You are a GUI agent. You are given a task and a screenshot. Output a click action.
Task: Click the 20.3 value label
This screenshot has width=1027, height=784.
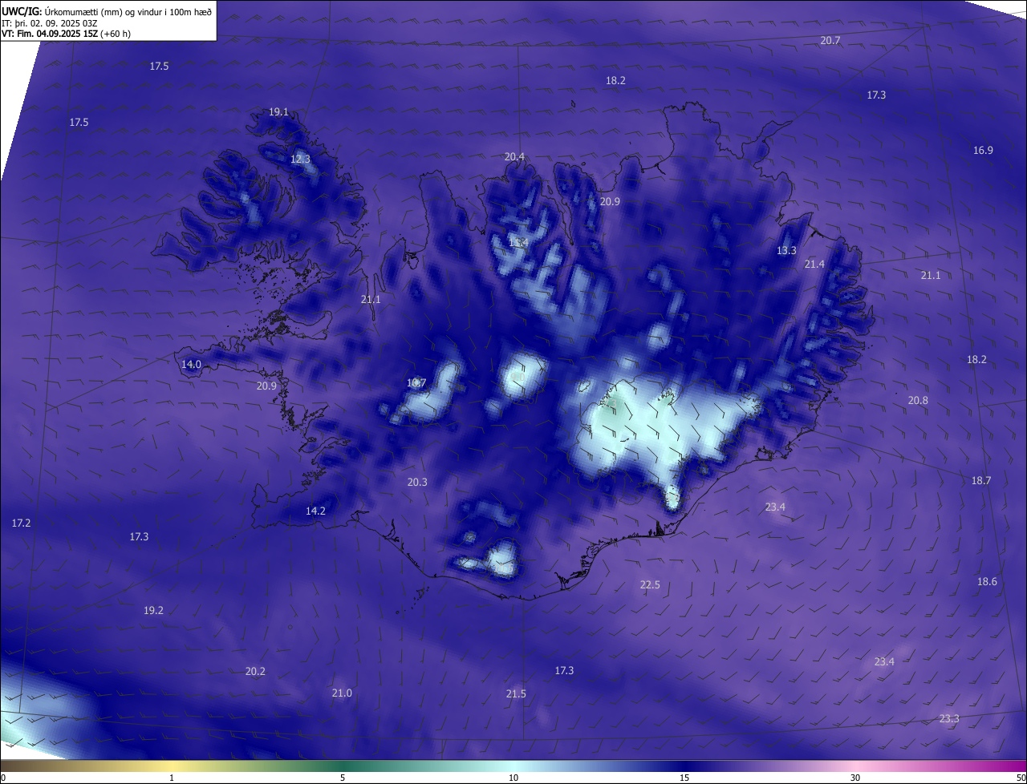point(417,482)
